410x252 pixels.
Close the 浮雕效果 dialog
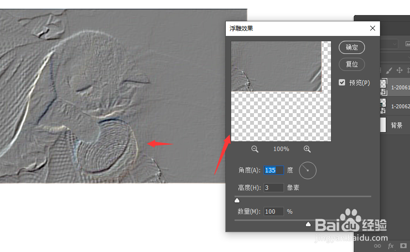click(x=373, y=28)
